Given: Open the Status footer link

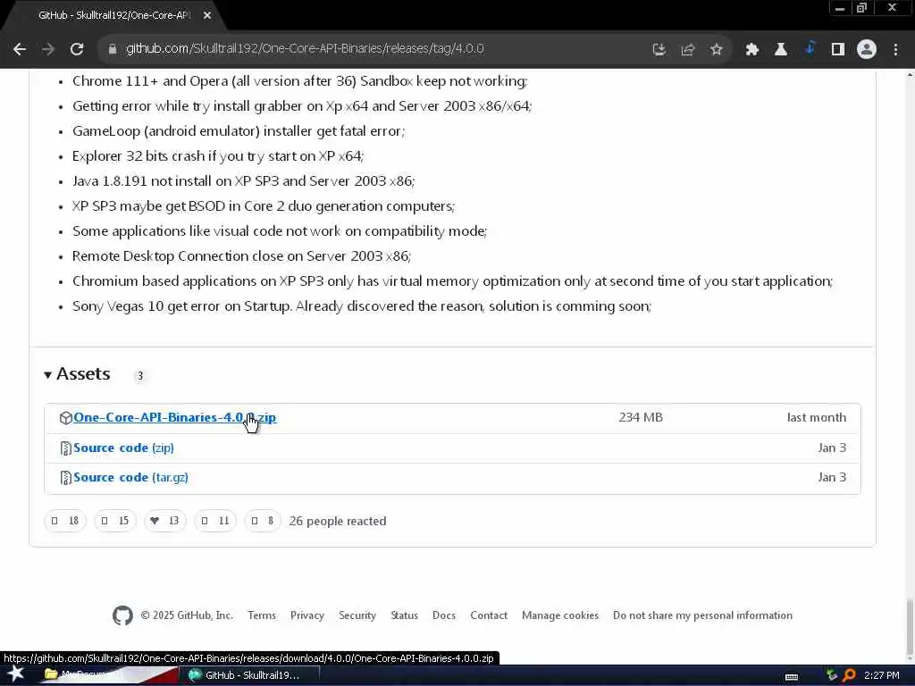Looking at the screenshot, I should (404, 615).
